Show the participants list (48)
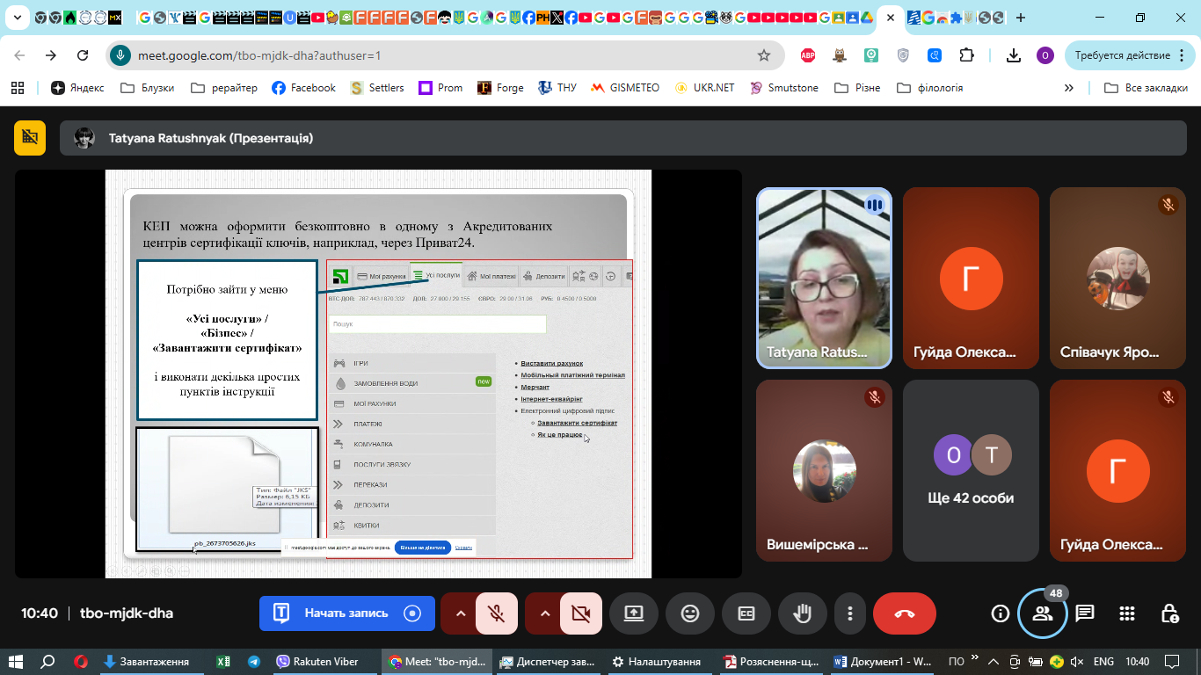1201x675 pixels. (x=1043, y=613)
